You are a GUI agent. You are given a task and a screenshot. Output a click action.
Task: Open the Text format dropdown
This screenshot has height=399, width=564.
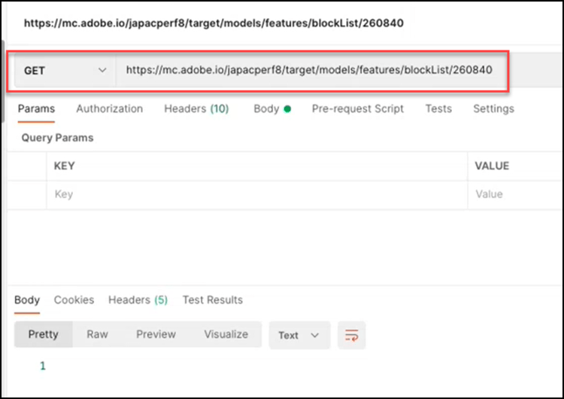299,335
